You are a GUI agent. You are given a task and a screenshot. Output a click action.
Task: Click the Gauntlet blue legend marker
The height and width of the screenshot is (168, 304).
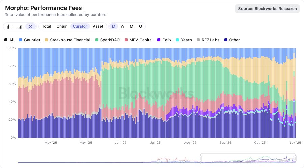[x=21, y=40]
